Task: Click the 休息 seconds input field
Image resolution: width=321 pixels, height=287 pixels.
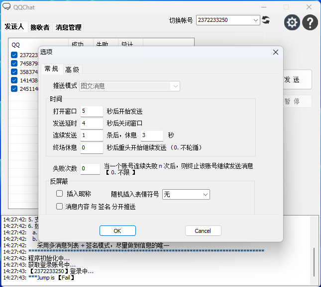Action: [152, 136]
